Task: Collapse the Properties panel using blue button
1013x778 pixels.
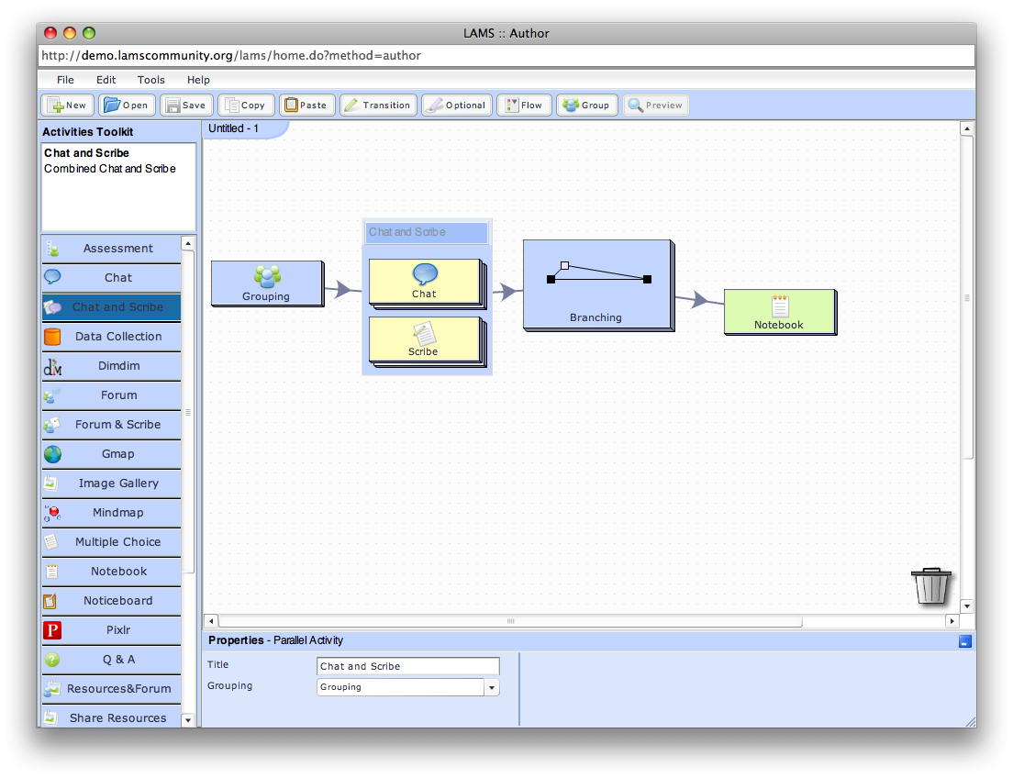Action: point(964,641)
